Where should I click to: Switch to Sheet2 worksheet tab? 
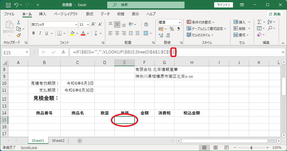58,140
